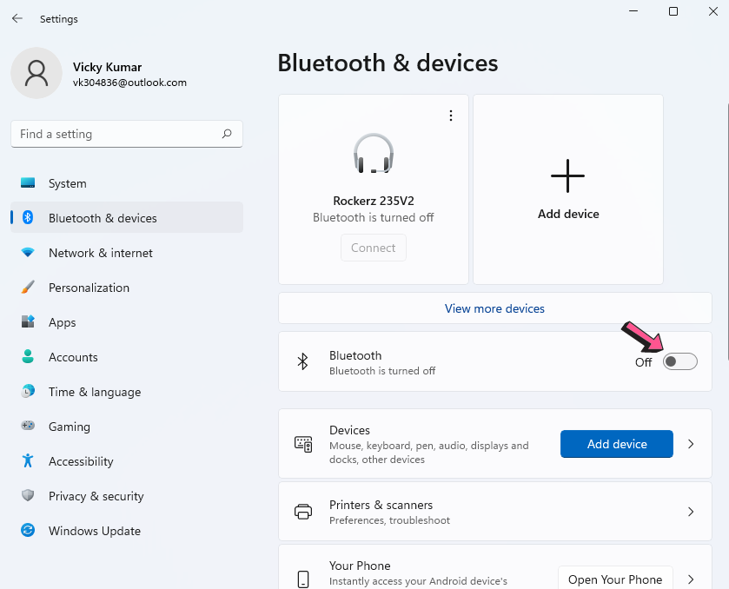Open System settings category
This screenshot has height=589, width=729.
[x=127, y=183]
